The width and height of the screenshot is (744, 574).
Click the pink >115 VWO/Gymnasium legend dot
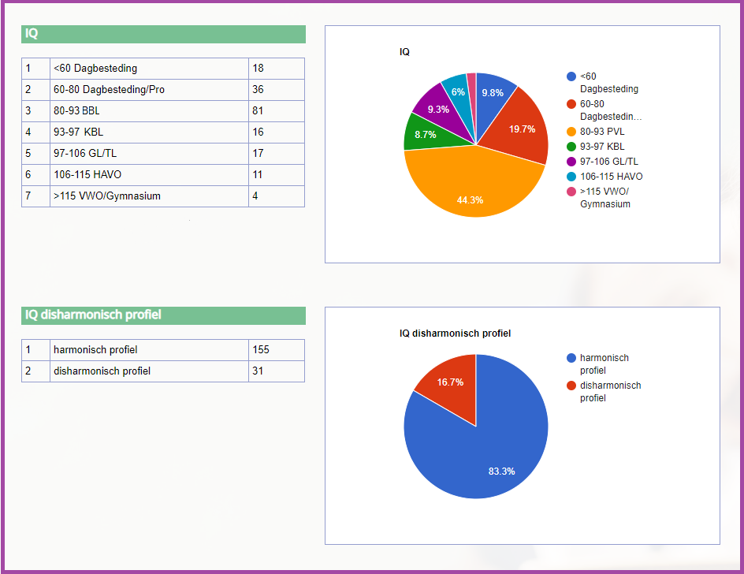pos(571,192)
